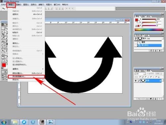Click Jump to ImageReady button in toolbox
The image size is (166, 125).
tap(4, 79)
